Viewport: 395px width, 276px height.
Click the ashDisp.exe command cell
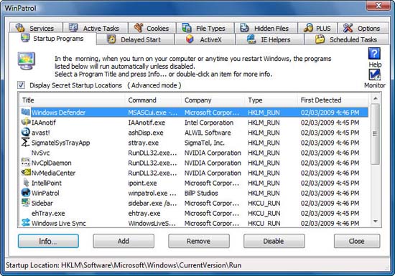click(x=146, y=133)
